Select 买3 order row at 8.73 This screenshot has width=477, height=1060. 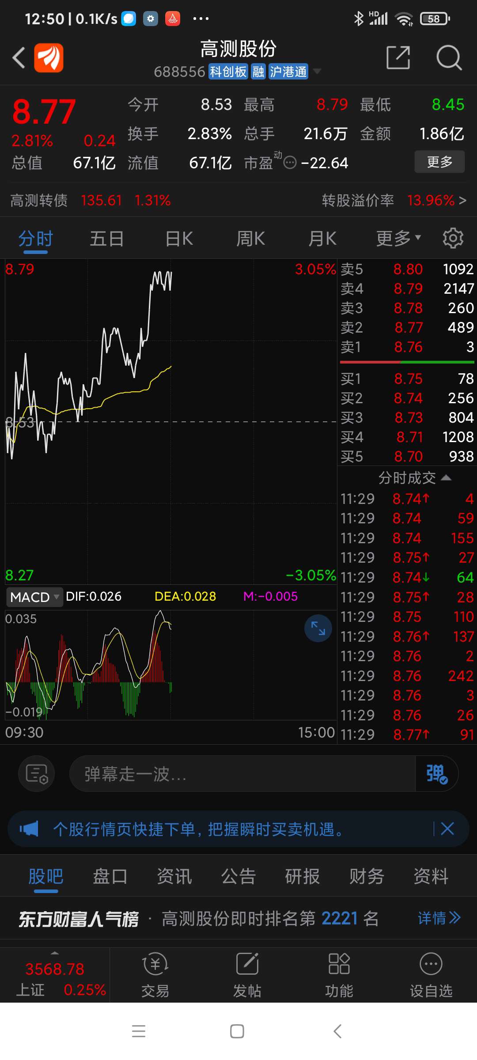point(407,417)
